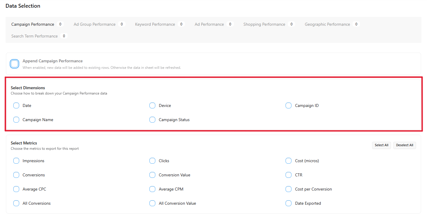Viewport: 427px width, 218px height.
Task: Enable the Conversion Value metric
Action: point(152,175)
